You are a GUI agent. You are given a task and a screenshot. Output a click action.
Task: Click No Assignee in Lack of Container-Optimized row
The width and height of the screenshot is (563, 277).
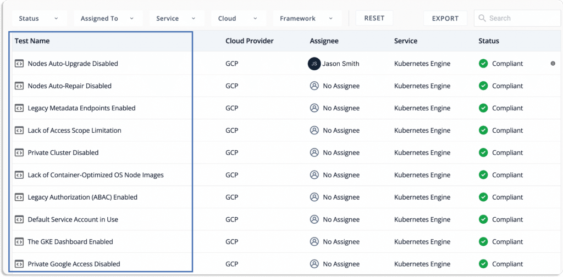[x=341, y=175]
